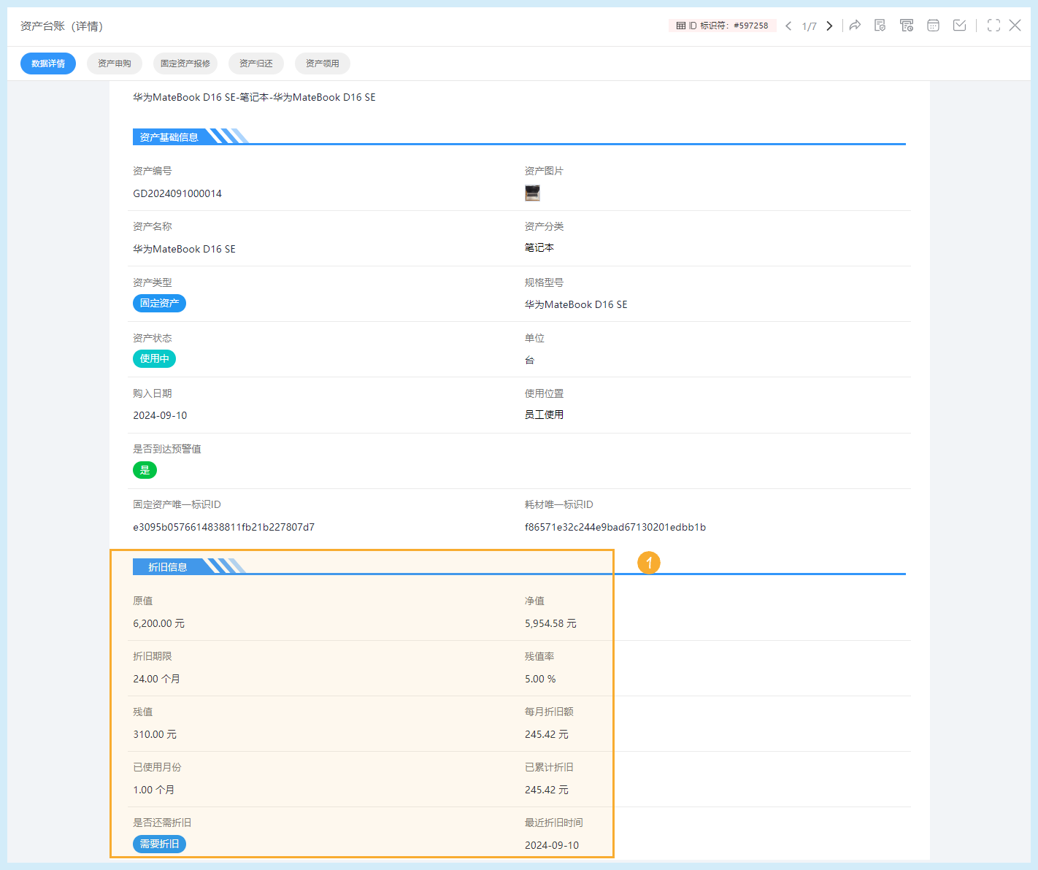Toggle fullscreen view icon
The image size is (1038, 870).
(993, 26)
